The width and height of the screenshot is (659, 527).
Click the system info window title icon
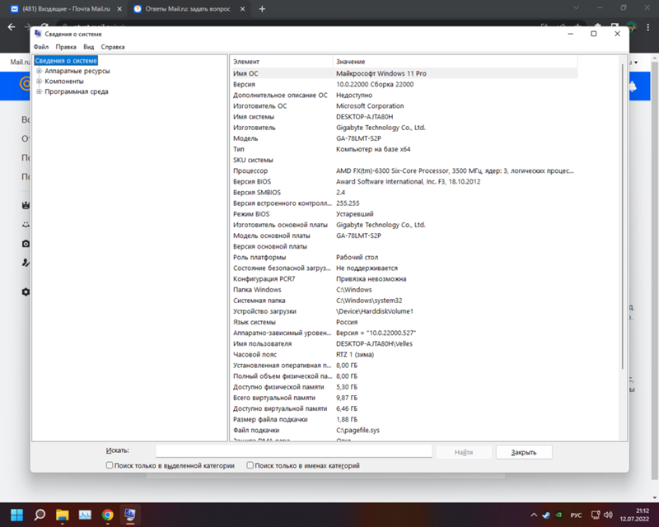[x=38, y=34]
